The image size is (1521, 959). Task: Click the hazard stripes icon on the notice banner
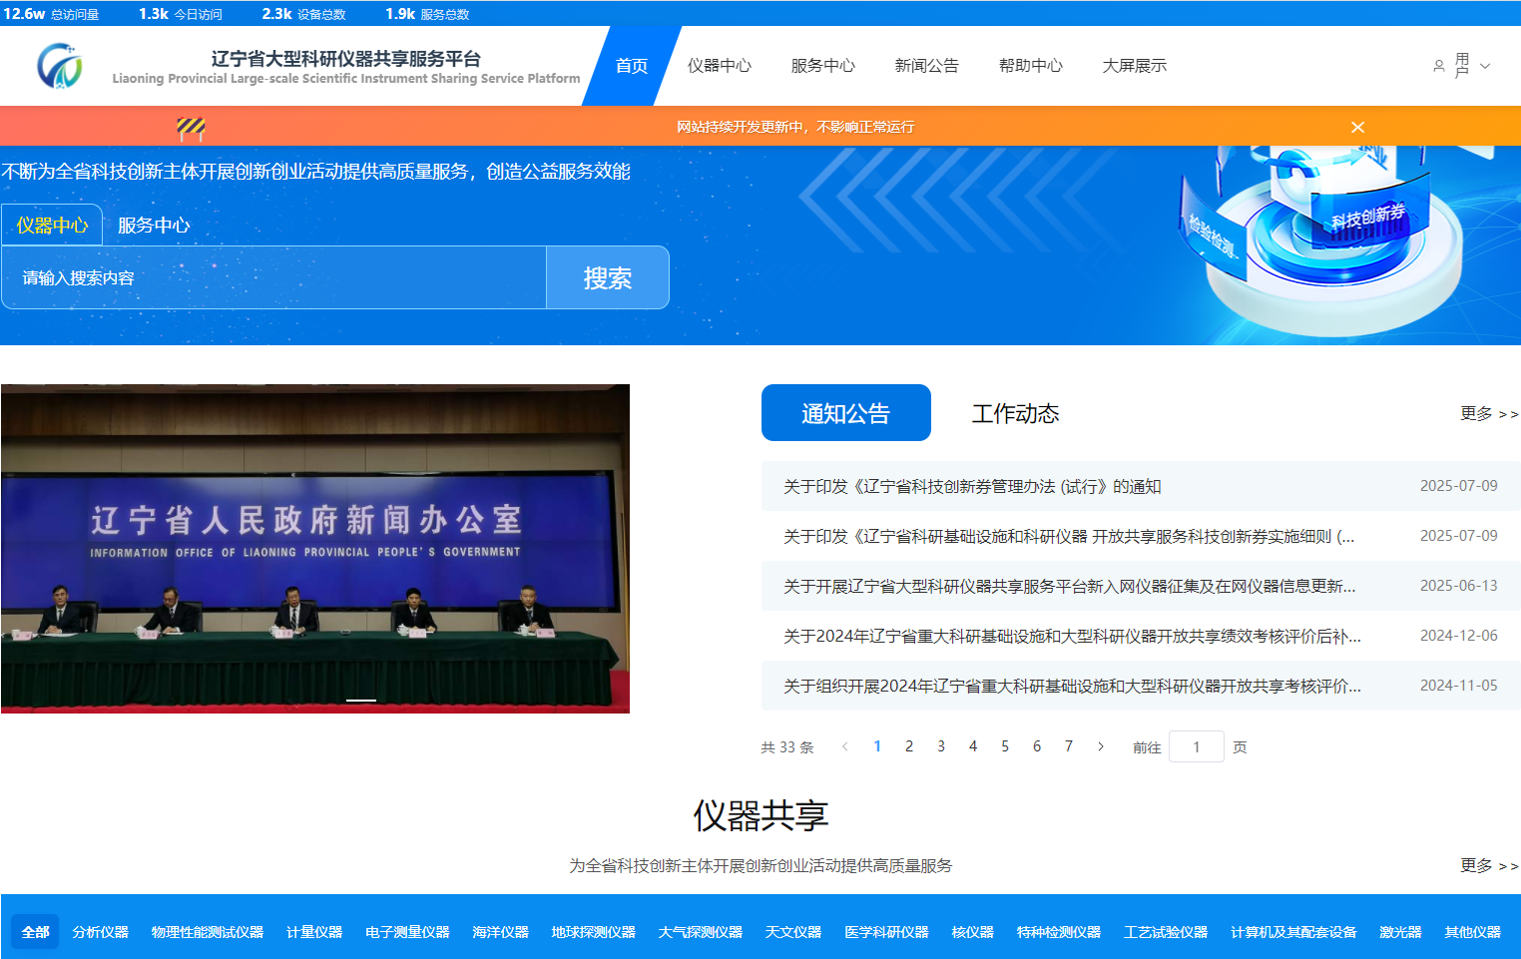pyautogui.click(x=191, y=127)
